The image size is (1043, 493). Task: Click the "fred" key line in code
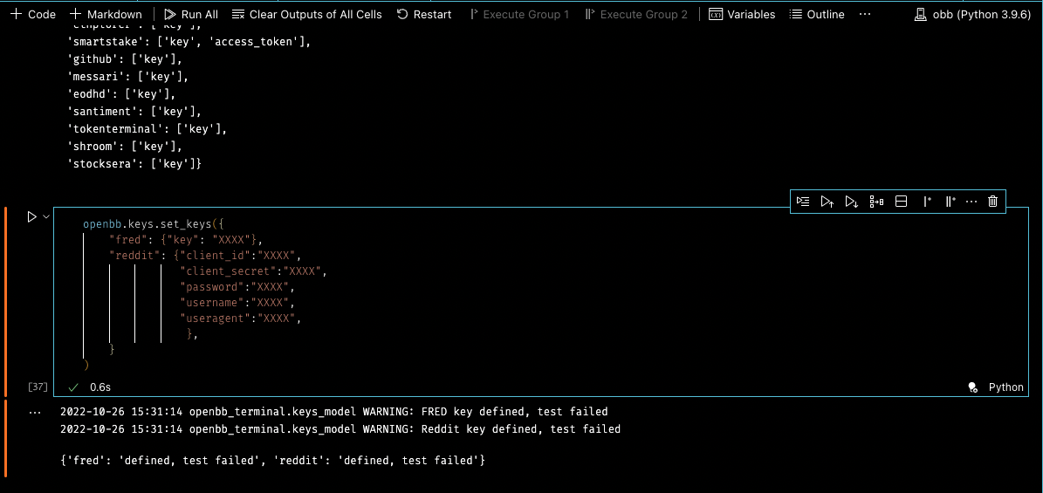(187, 239)
